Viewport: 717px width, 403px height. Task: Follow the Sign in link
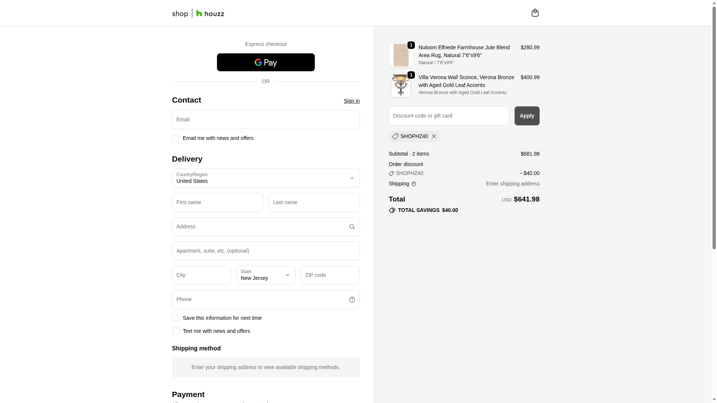point(351,101)
